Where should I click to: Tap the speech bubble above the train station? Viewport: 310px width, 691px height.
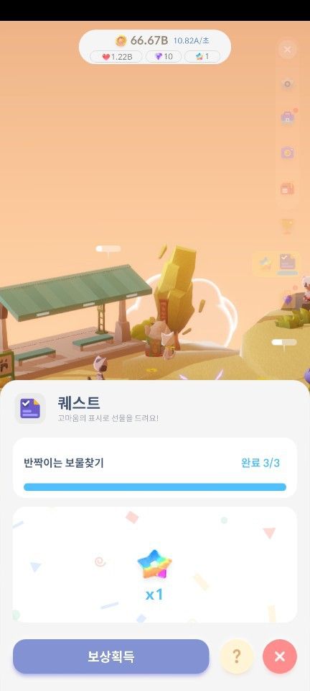[108, 250]
